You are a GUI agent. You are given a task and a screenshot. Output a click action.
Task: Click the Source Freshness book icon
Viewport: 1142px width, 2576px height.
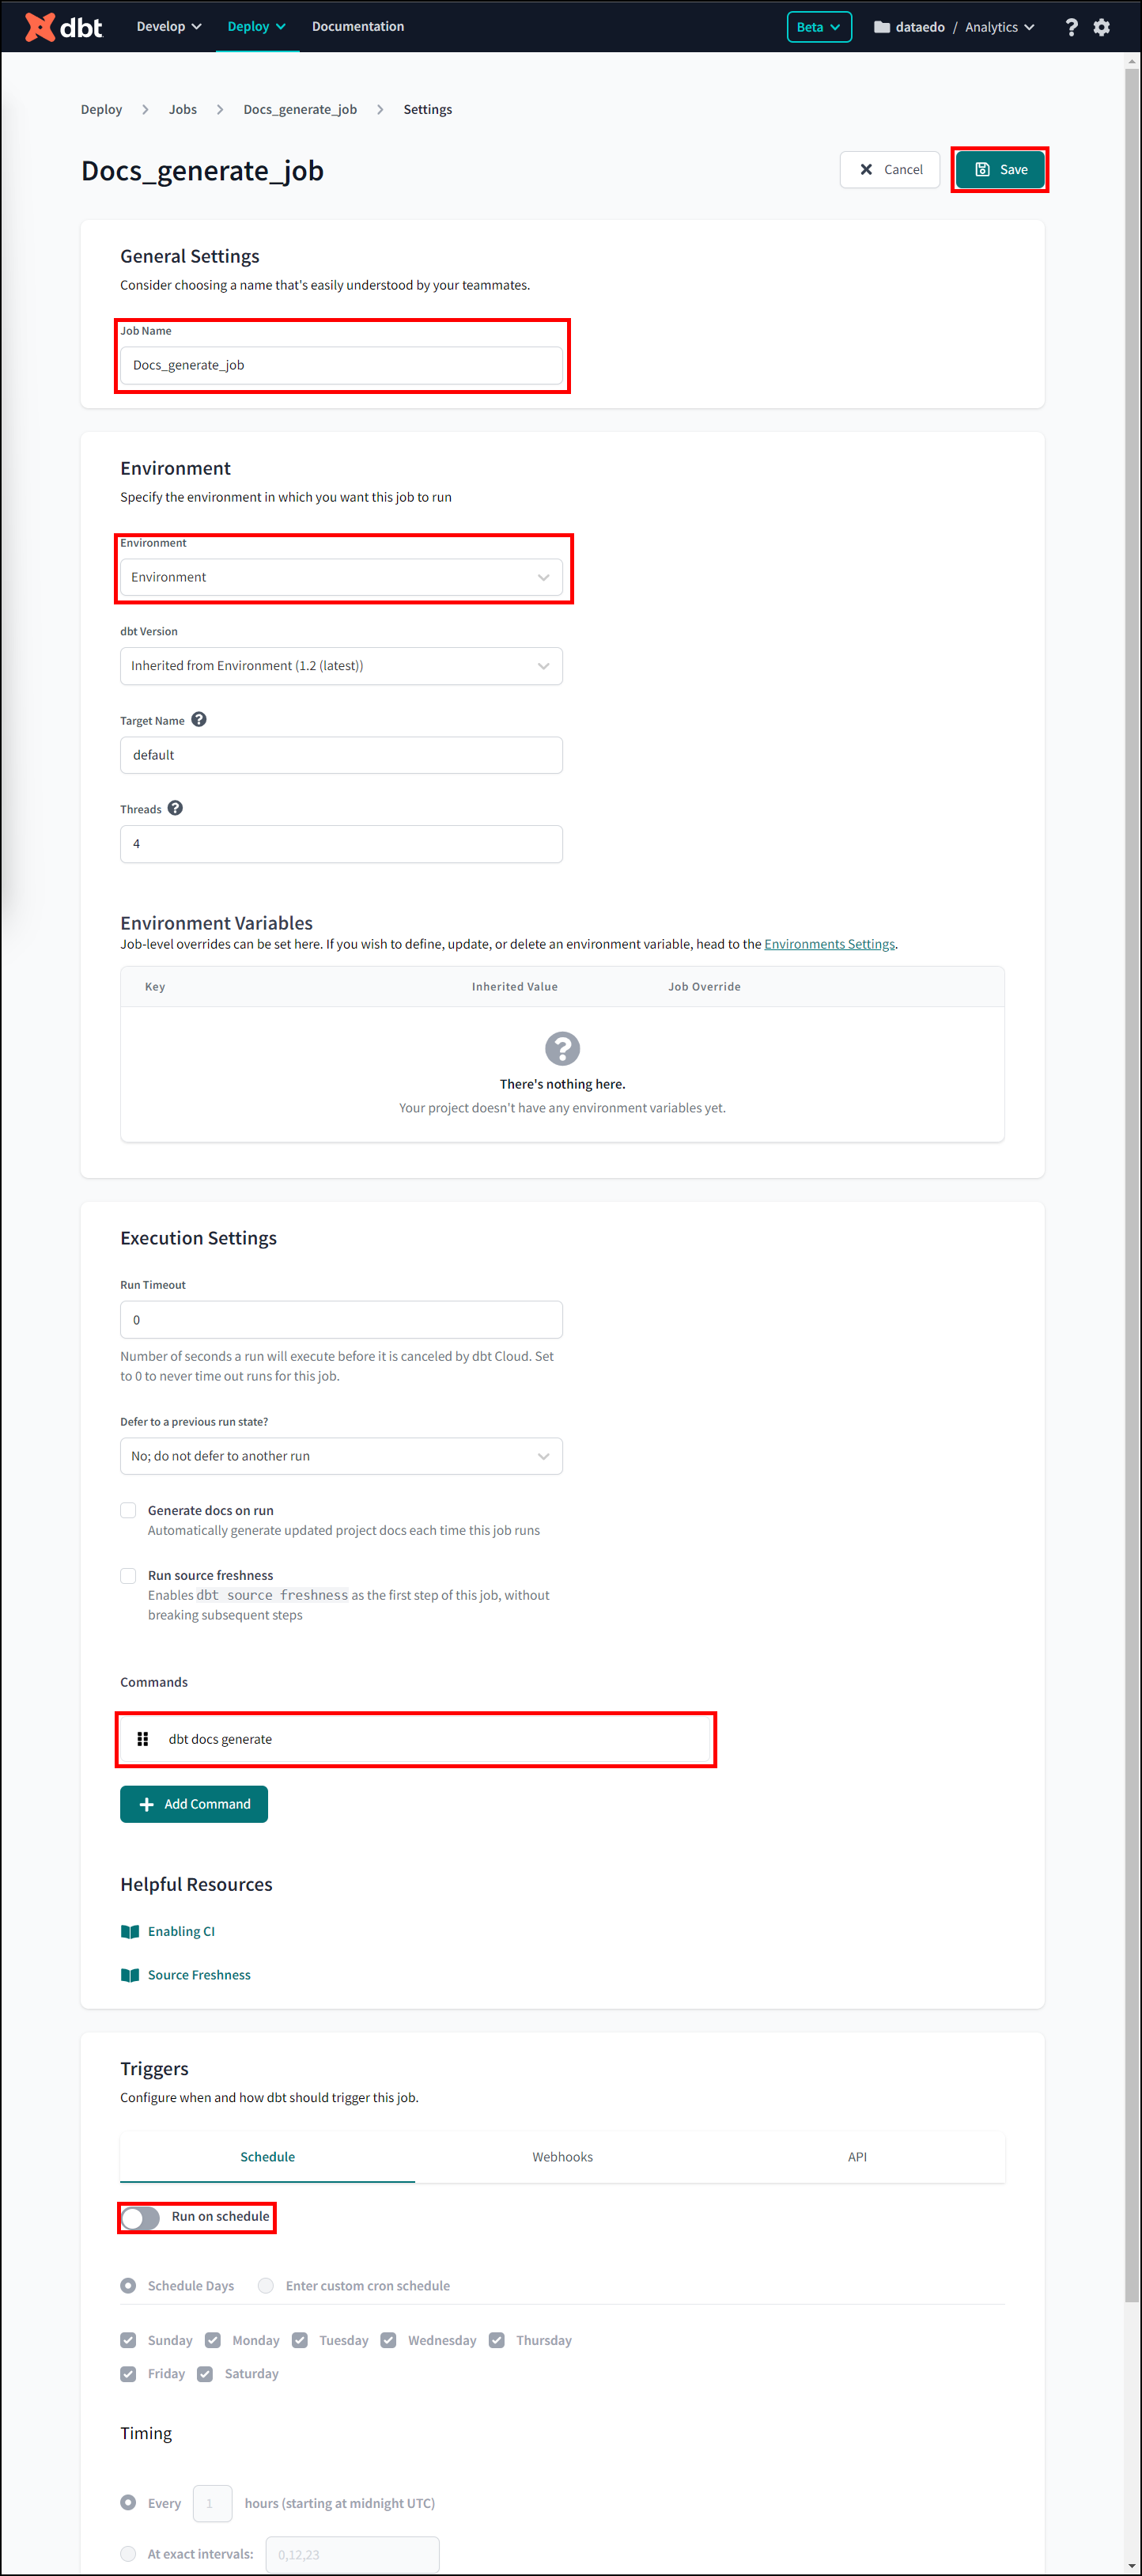[130, 1975]
